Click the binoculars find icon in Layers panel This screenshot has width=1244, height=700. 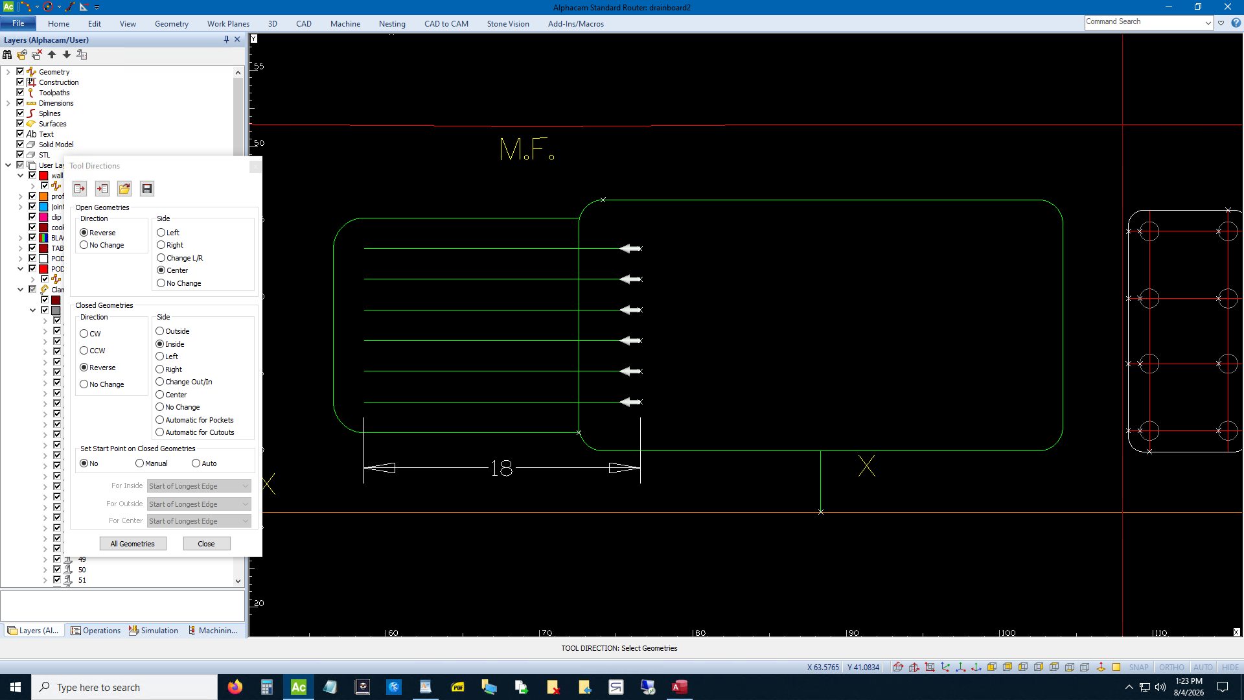pyautogui.click(x=7, y=55)
